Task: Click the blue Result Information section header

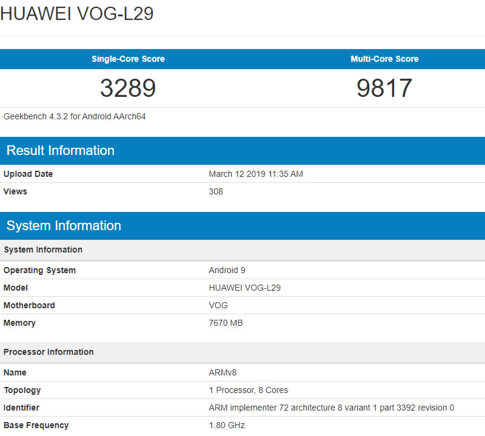Action: click(61, 151)
